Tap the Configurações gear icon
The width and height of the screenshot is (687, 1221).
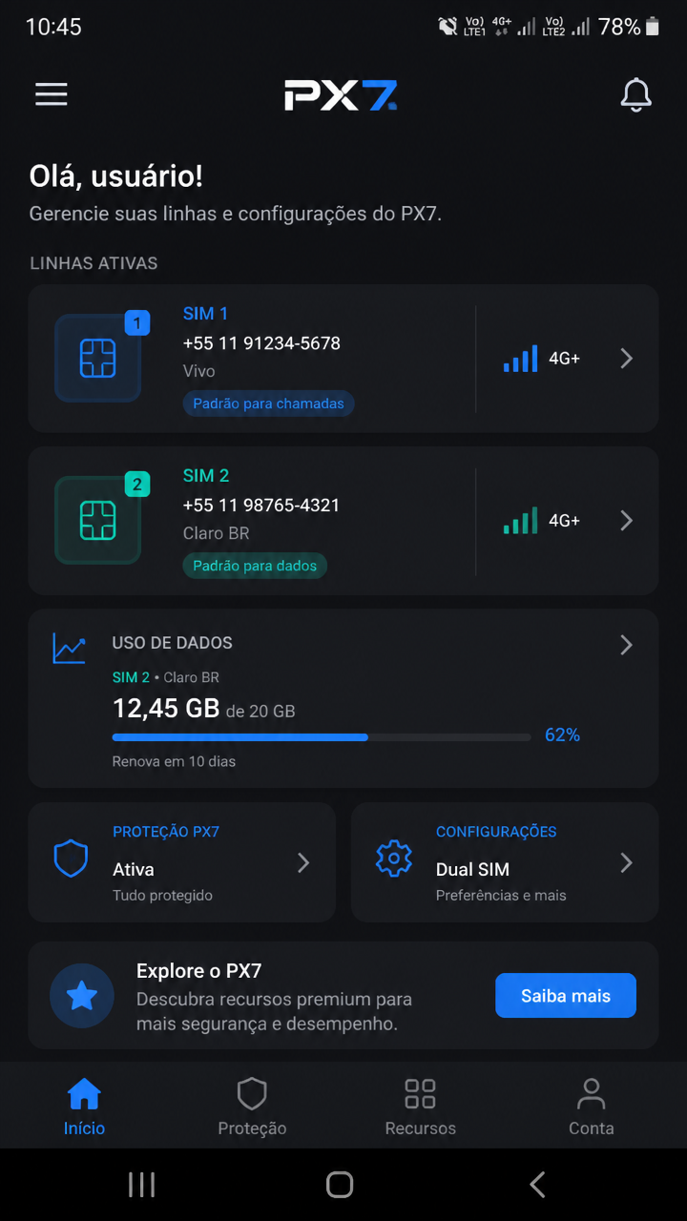[393, 859]
